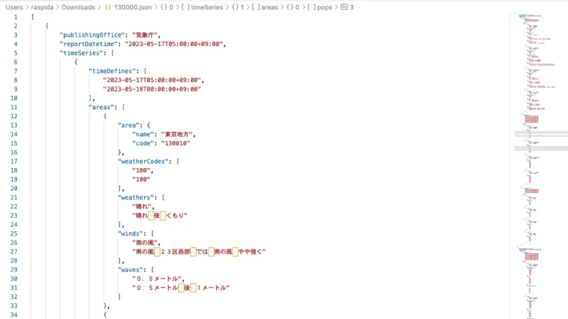568x319 pixels.
Task: Click the "2023-05-18T00:00:00+09:00" value
Action: point(152,89)
